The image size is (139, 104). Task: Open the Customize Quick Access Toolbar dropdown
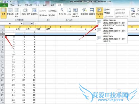point(17,2)
